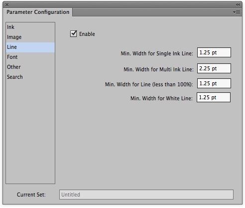Edit Min. Width for White Line field
245x208 pixels.
pyautogui.click(x=214, y=97)
